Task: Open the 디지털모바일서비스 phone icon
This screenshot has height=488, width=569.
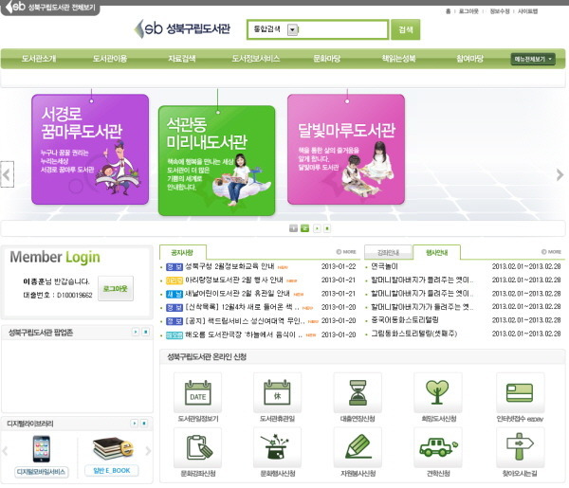Action: pyautogui.click(x=42, y=449)
